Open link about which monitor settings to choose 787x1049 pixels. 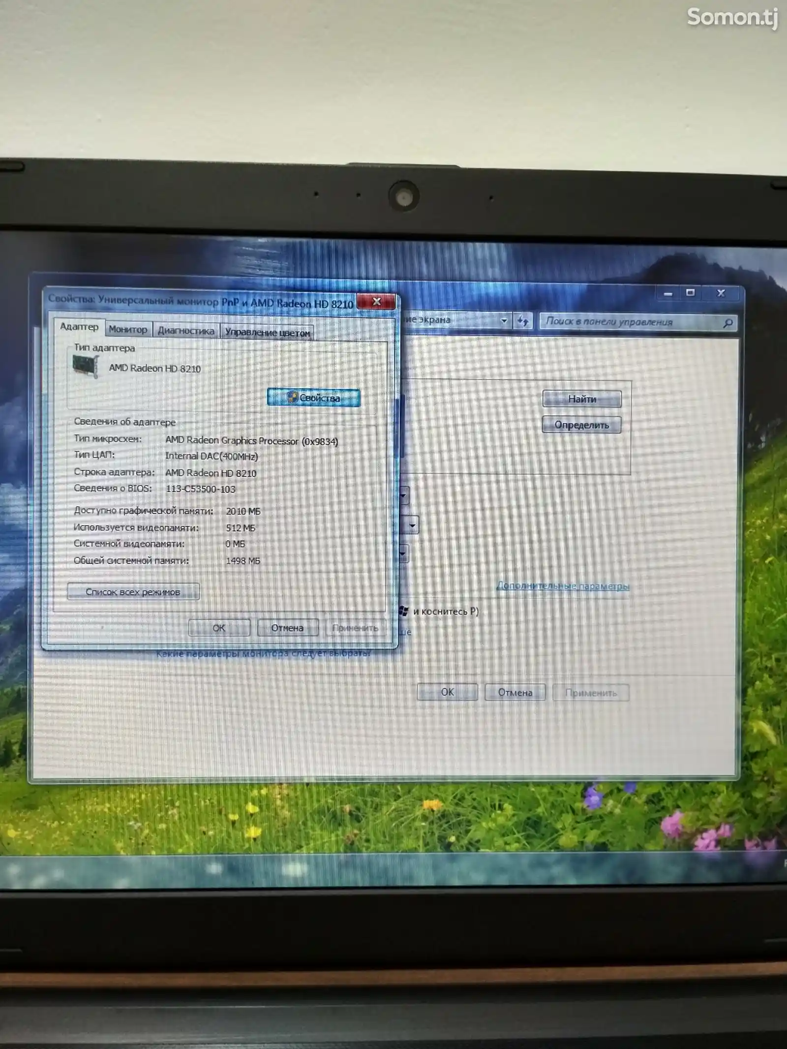[x=264, y=653]
